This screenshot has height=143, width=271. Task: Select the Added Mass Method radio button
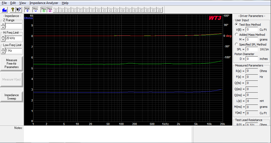236,34
